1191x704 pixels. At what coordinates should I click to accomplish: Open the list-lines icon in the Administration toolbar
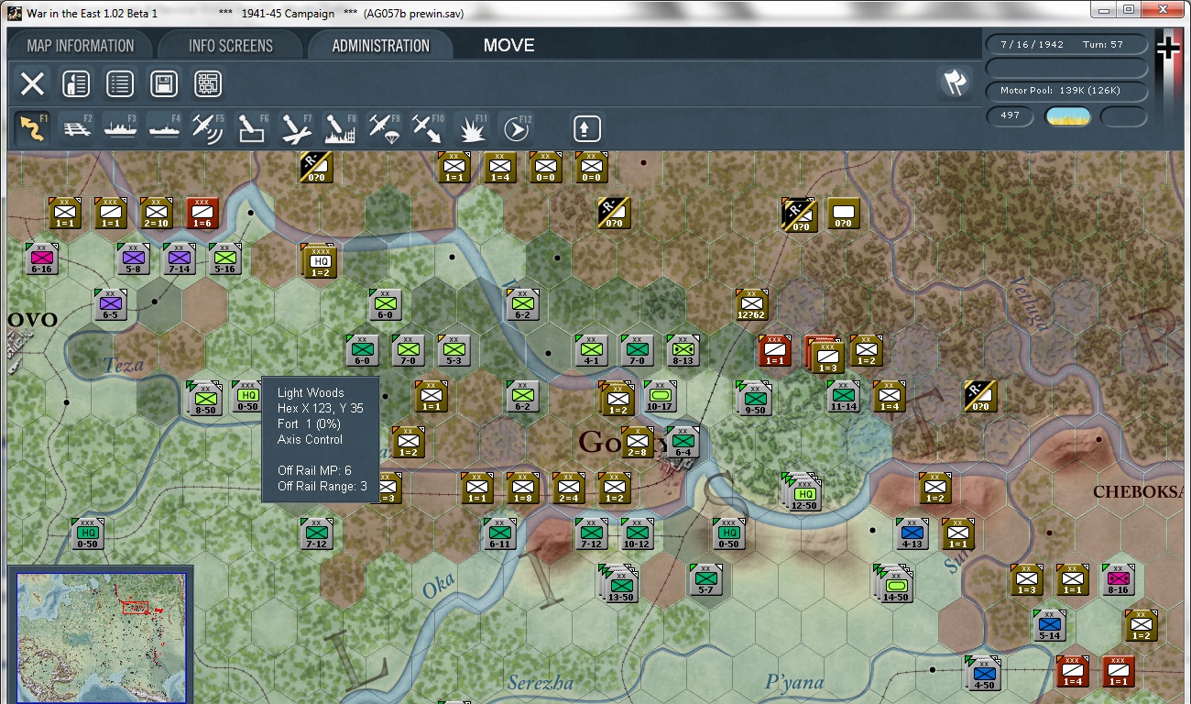coord(120,84)
